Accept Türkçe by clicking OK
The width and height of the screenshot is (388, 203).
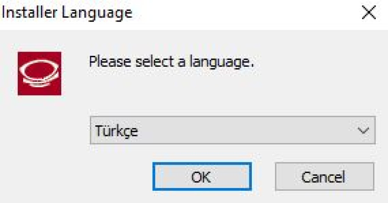tap(202, 176)
